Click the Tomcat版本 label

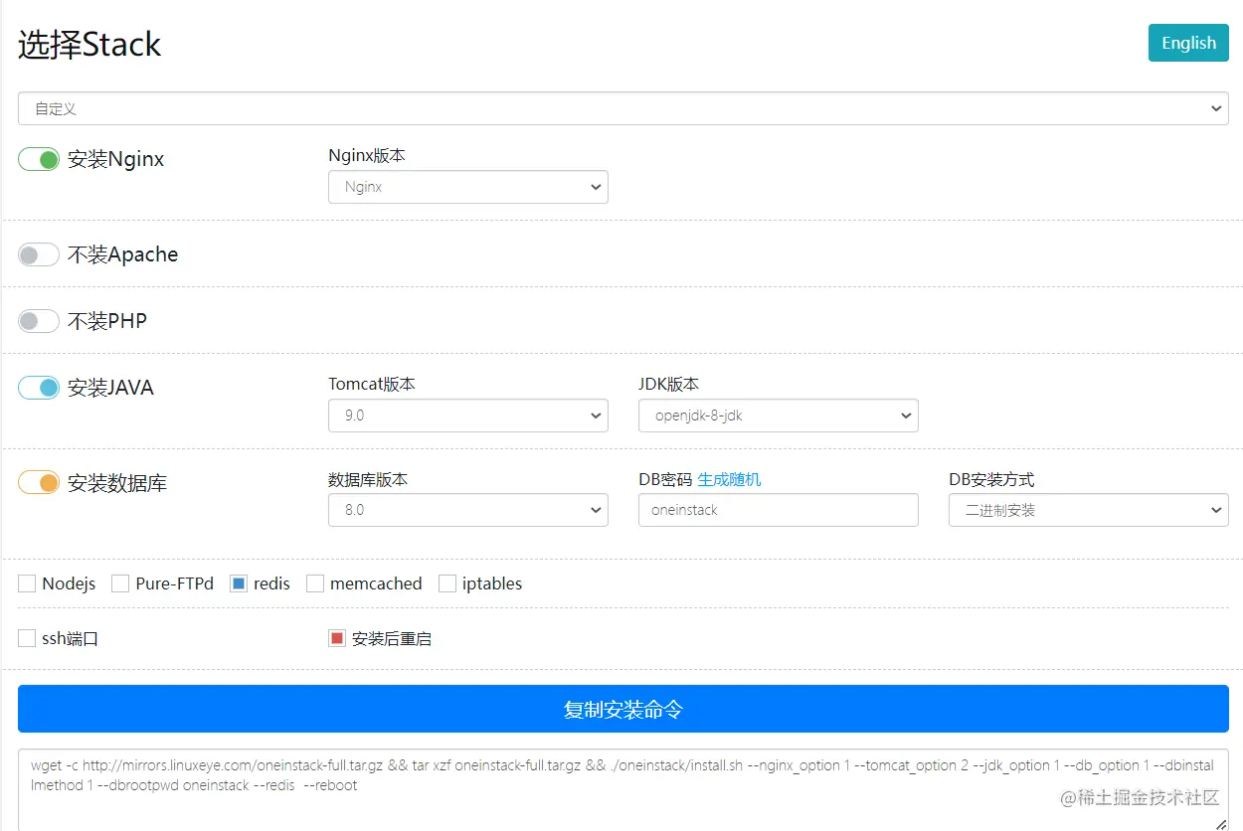(x=372, y=384)
